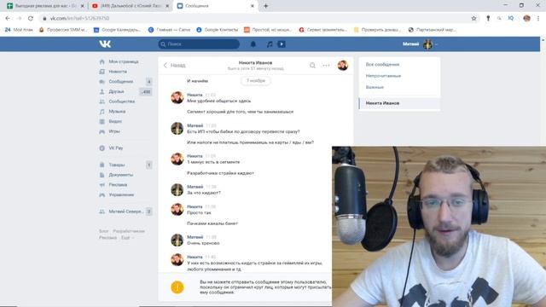Viewport: 546px width, 307px height.
Task: Open the Главная — Canva bookmark
Action: click(169, 30)
